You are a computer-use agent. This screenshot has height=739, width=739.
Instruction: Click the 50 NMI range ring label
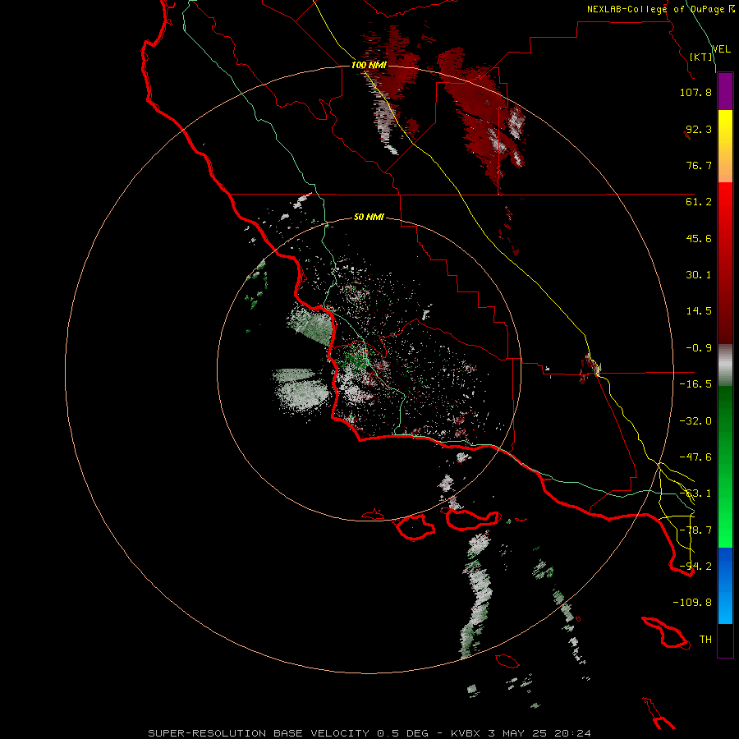click(369, 218)
